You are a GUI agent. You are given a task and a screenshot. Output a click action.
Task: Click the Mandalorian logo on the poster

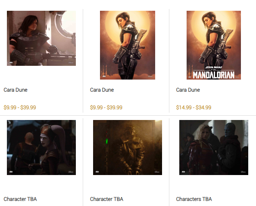(214, 73)
